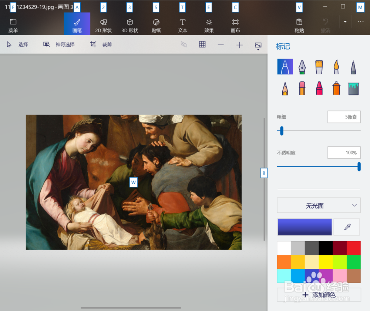370x311 pixels.
Task: Select the Oil brush tool
Action: coord(319,67)
